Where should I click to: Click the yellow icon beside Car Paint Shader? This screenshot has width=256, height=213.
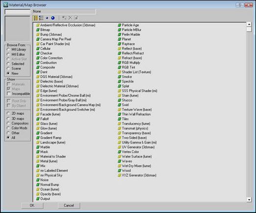pyautogui.click(x=38, y=44)
